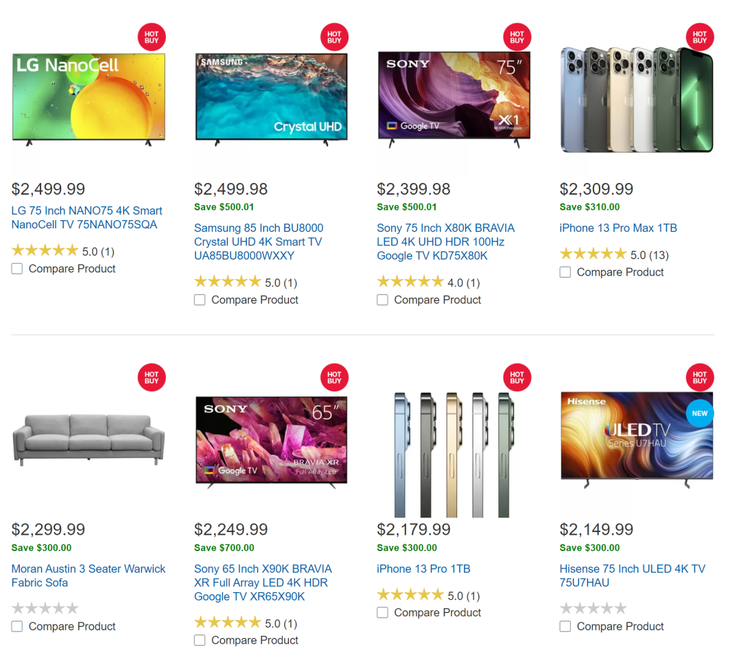
Task: Click the grey sofa product image
Action: pyautogui.click(x=89, y=439)
